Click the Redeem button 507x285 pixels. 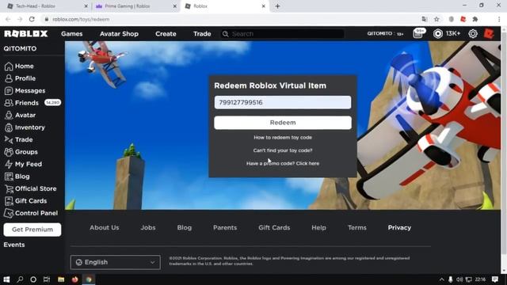(x=283, y=123)
